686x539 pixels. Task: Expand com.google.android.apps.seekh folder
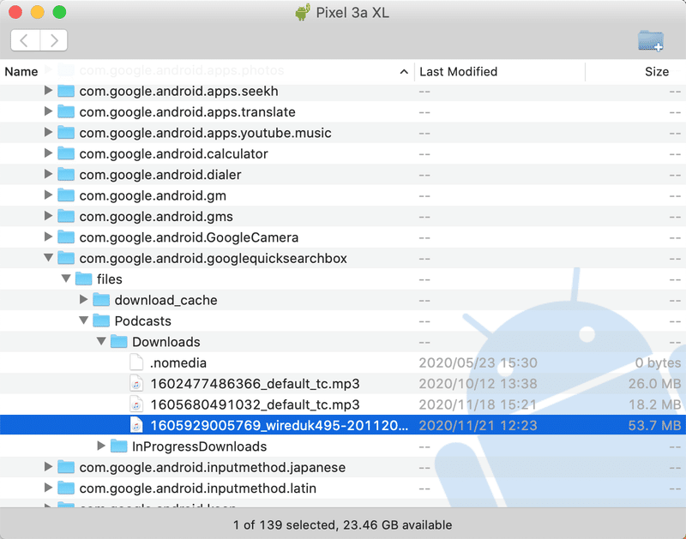[x=48, y=91]
